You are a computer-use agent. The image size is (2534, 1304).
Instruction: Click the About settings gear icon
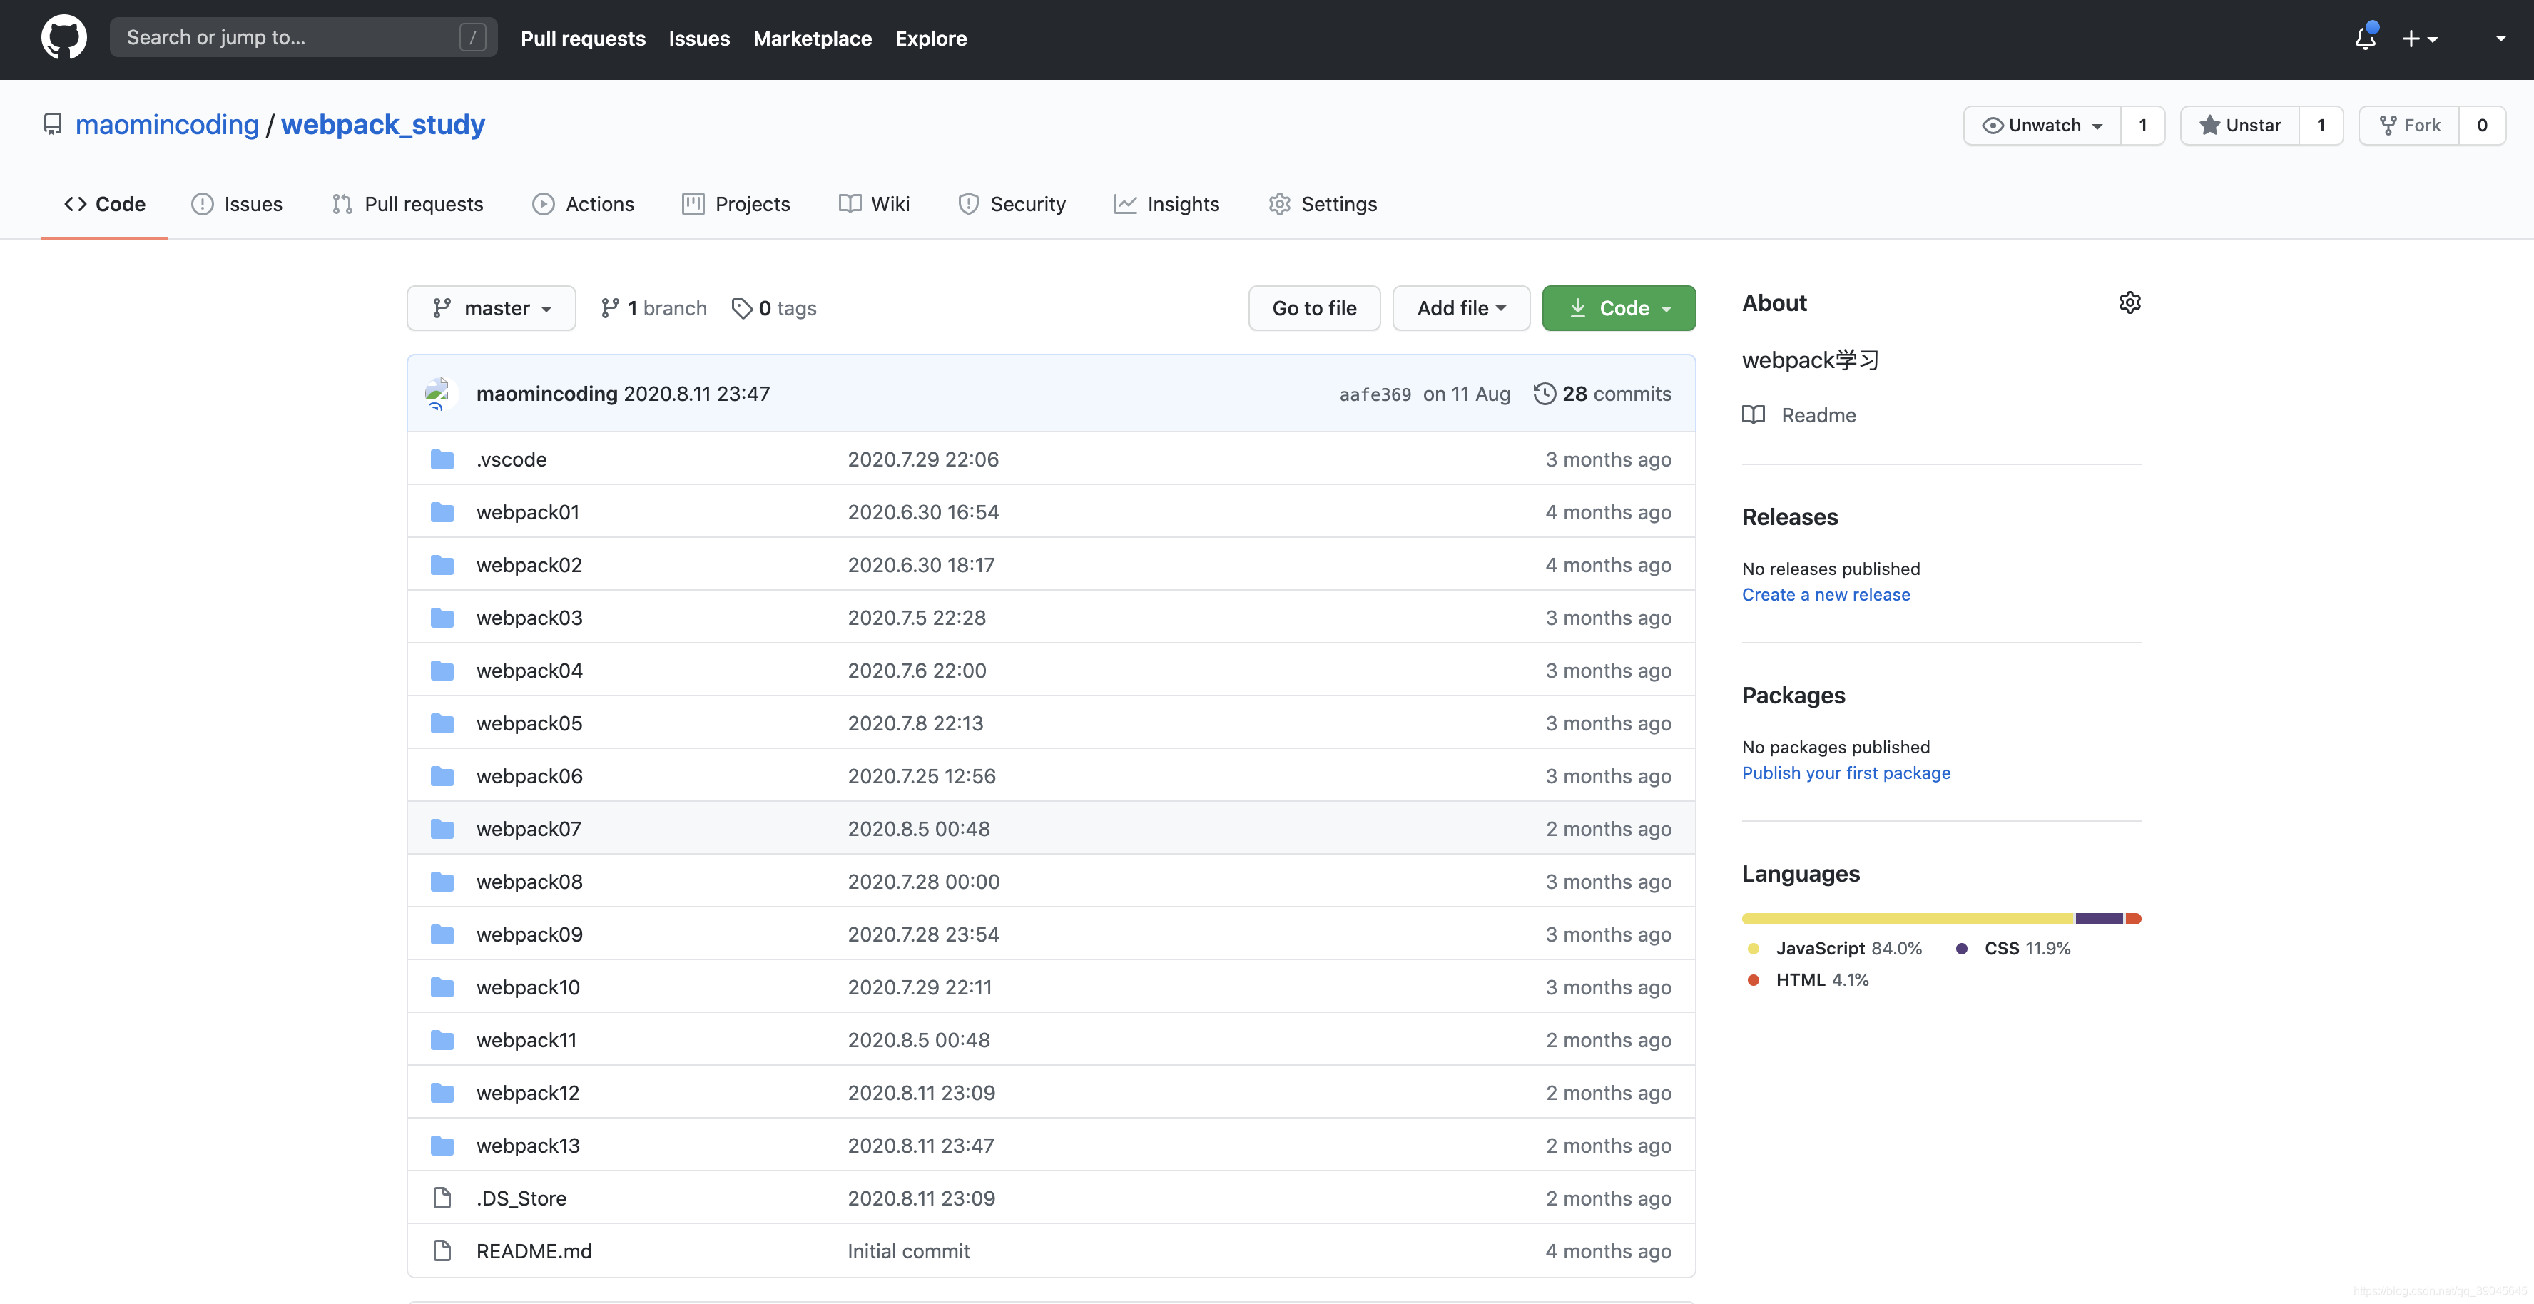coord(2130,302)
